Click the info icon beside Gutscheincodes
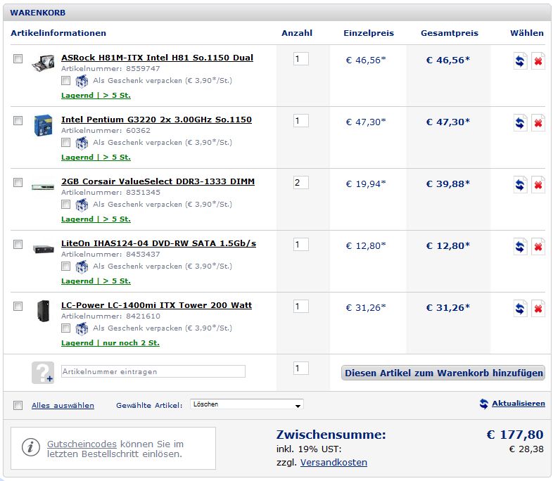 [x=31, y=447]
